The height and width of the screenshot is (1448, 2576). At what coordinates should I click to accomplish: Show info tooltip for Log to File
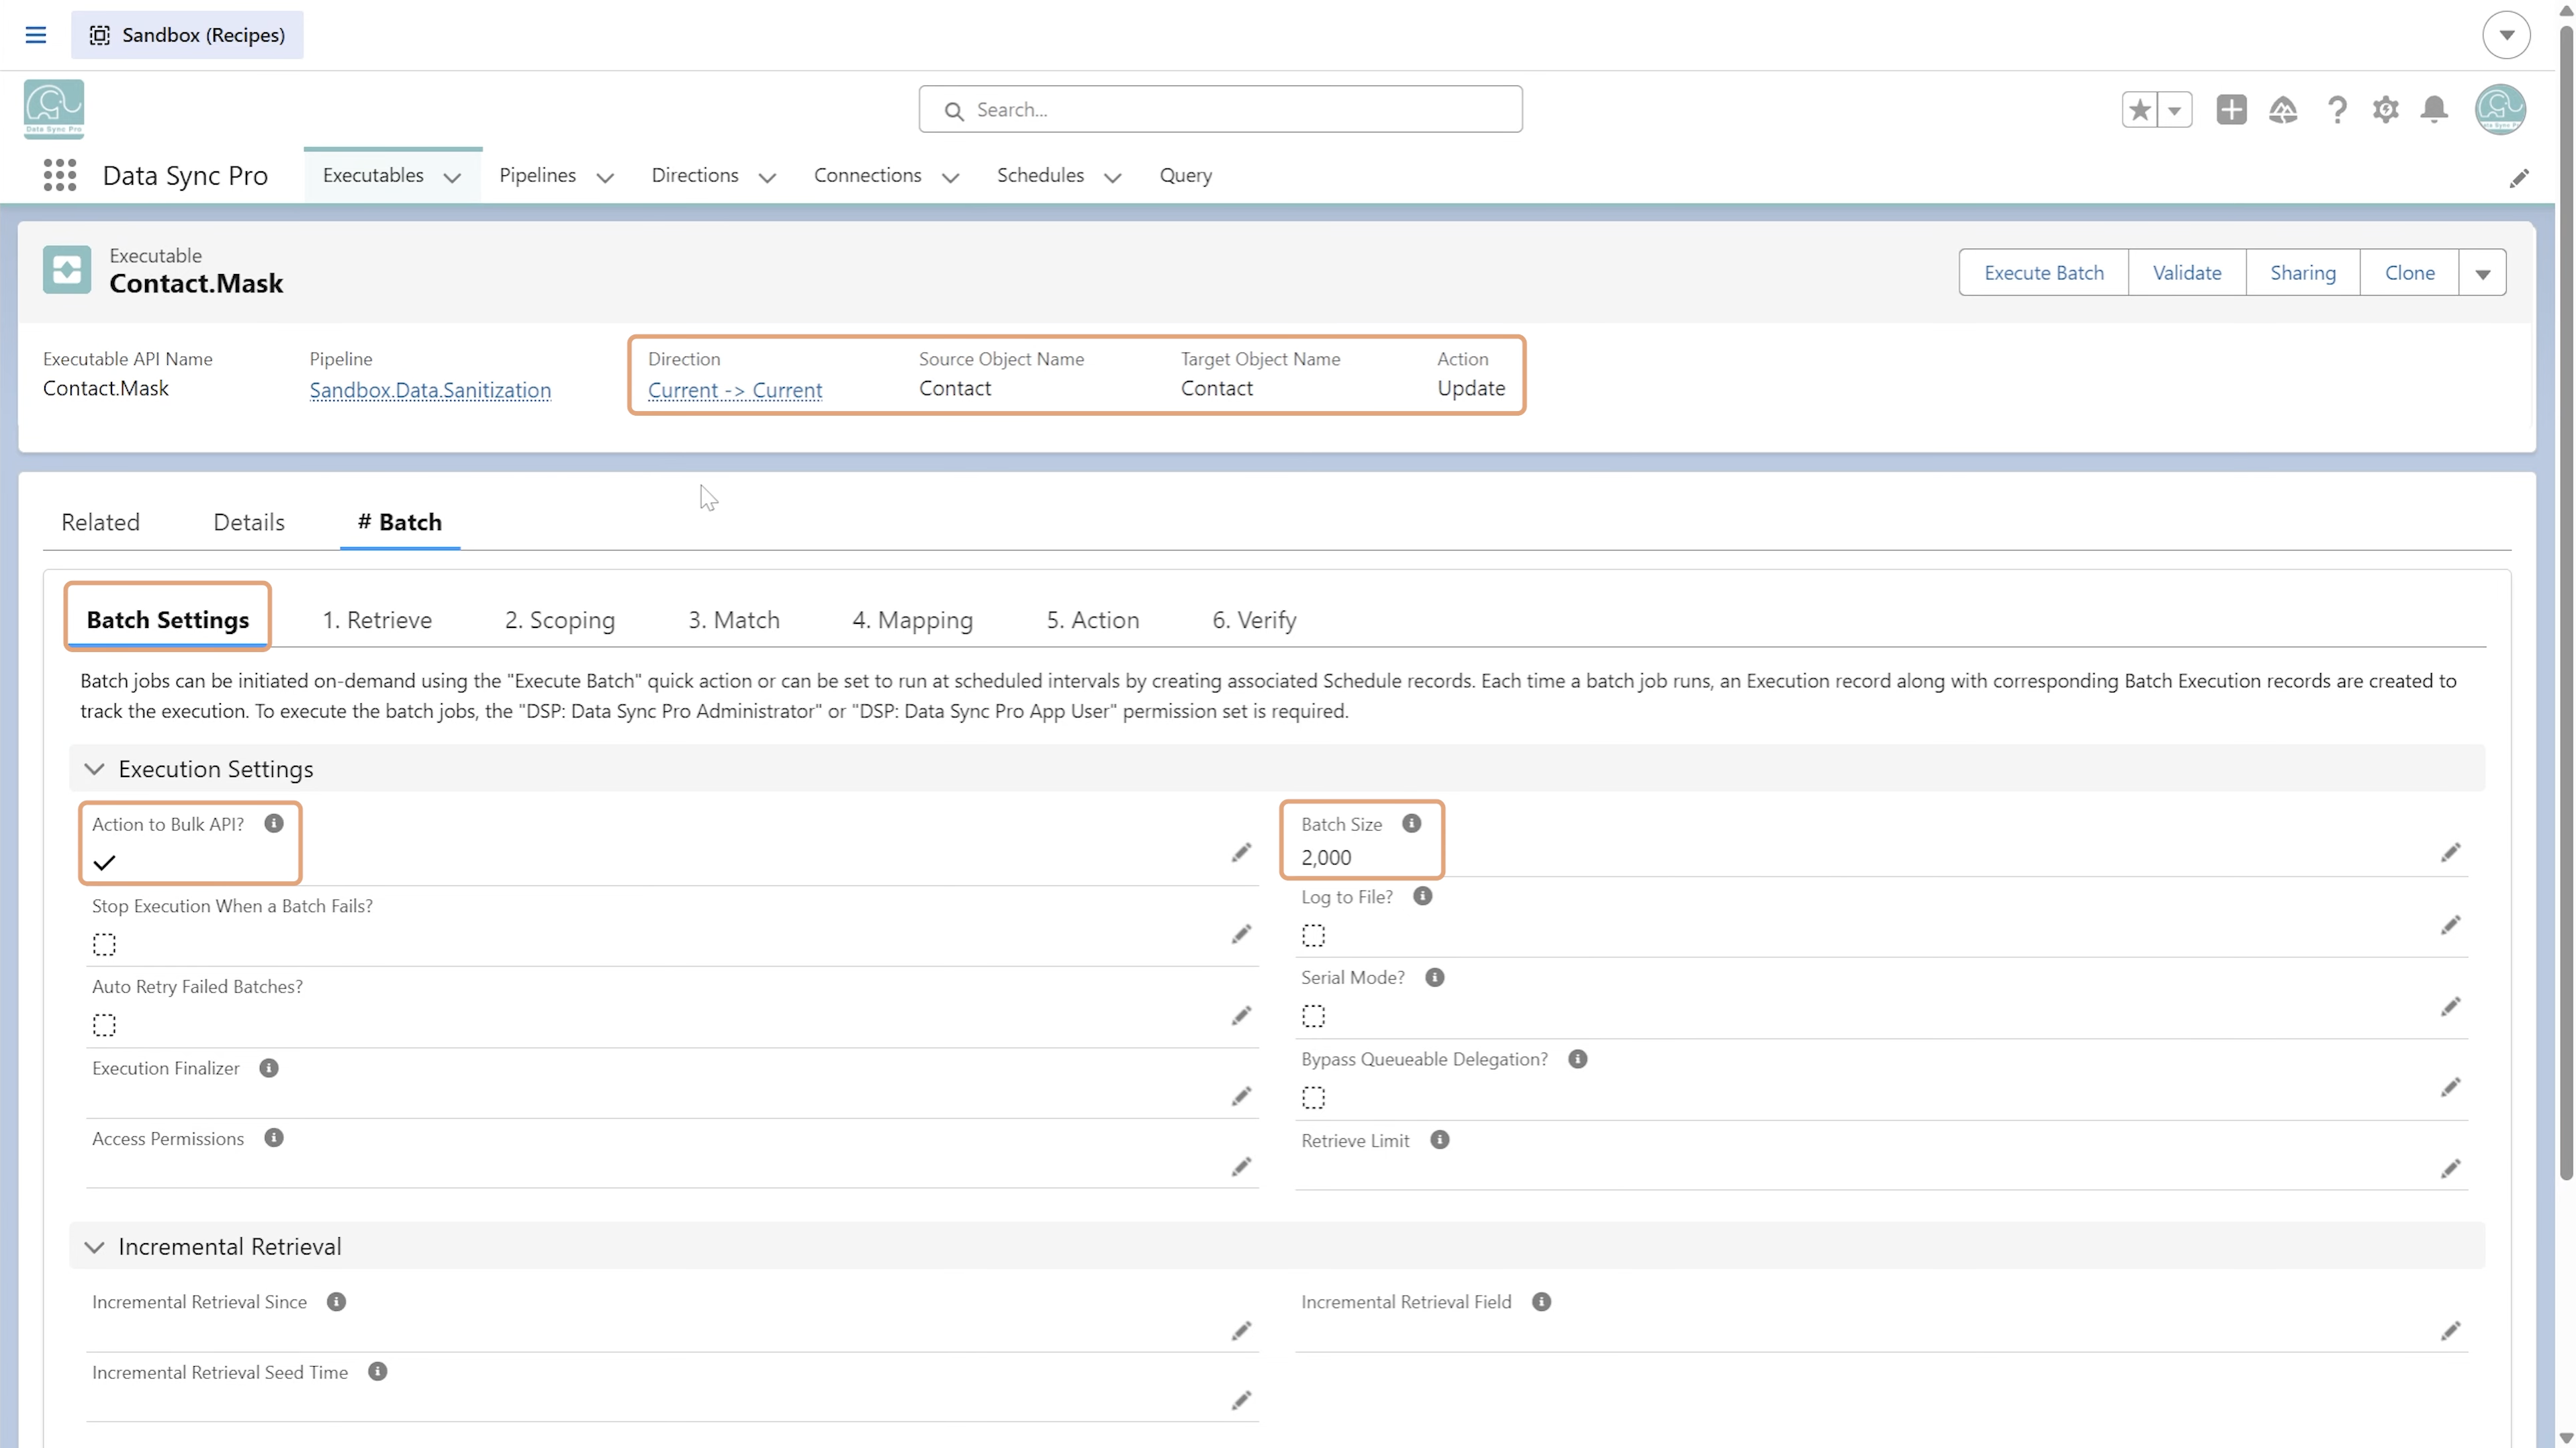pyautogui.click(x=1422, y=896)
